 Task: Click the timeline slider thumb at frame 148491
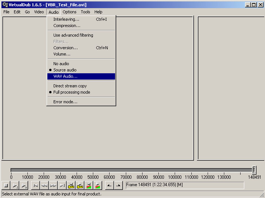click(x=254, y=170)
